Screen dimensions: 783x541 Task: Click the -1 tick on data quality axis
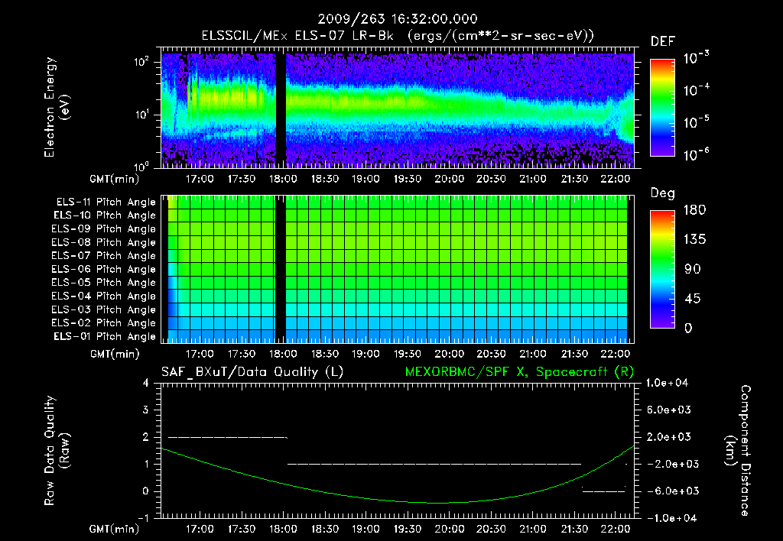143,518
